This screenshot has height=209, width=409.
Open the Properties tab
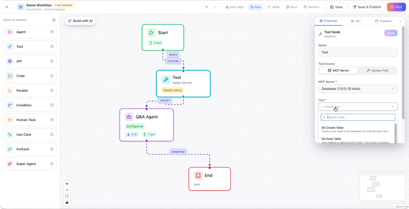coord(328,21)
